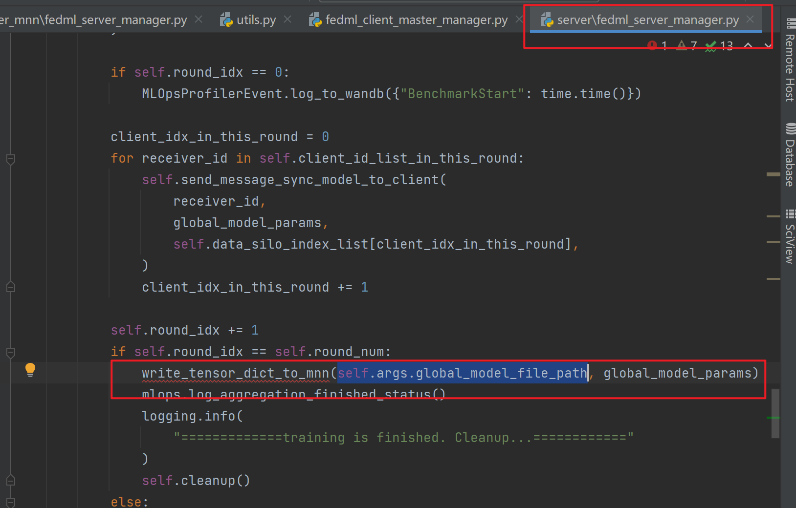Navigate to next problem with down arrow
796x508 pixels.
(x=768, y=45)
